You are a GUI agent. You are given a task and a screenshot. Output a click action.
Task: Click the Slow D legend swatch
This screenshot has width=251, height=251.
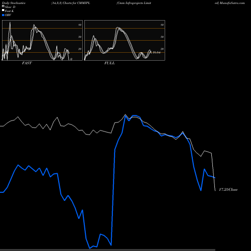point(3,6)
